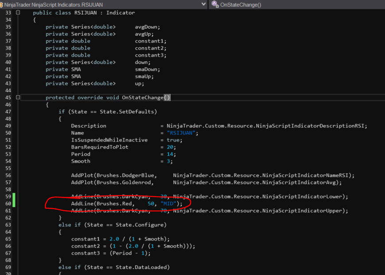Place cursor on 'public class RSIJUAN : Indicator'
The image size is (385, 275).
(84, 13)
